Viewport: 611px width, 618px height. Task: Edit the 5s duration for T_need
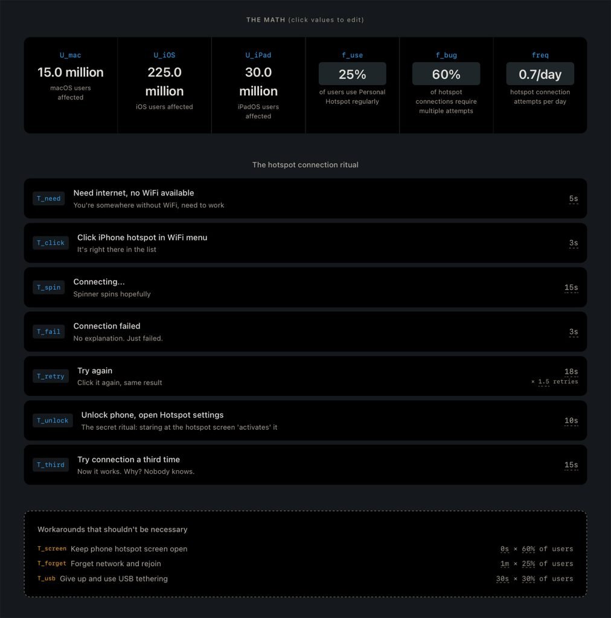pos(573,199)
